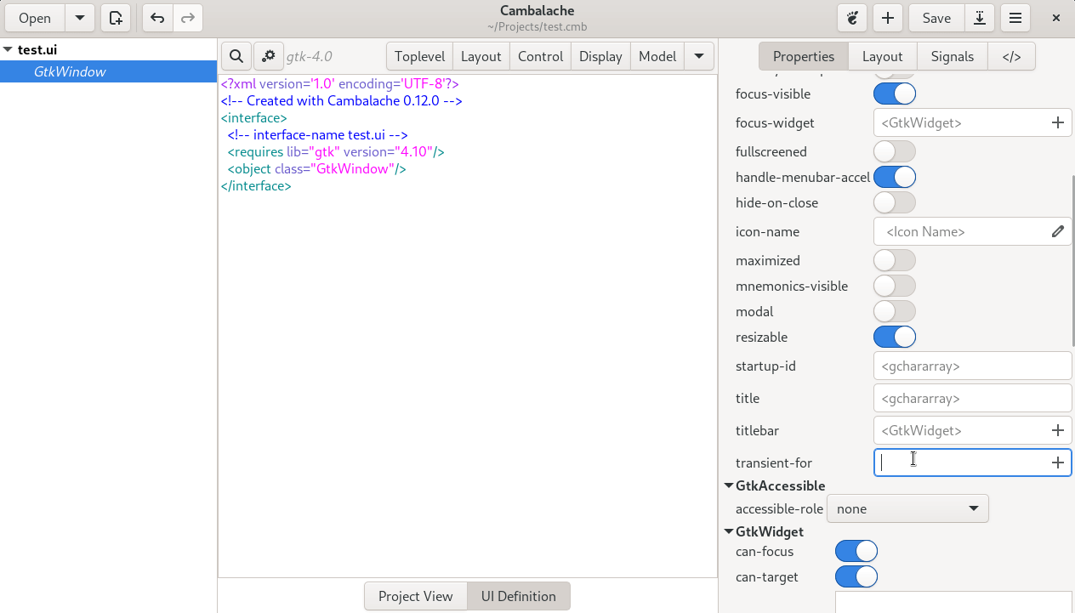Click the title text field

pos(972,398)
